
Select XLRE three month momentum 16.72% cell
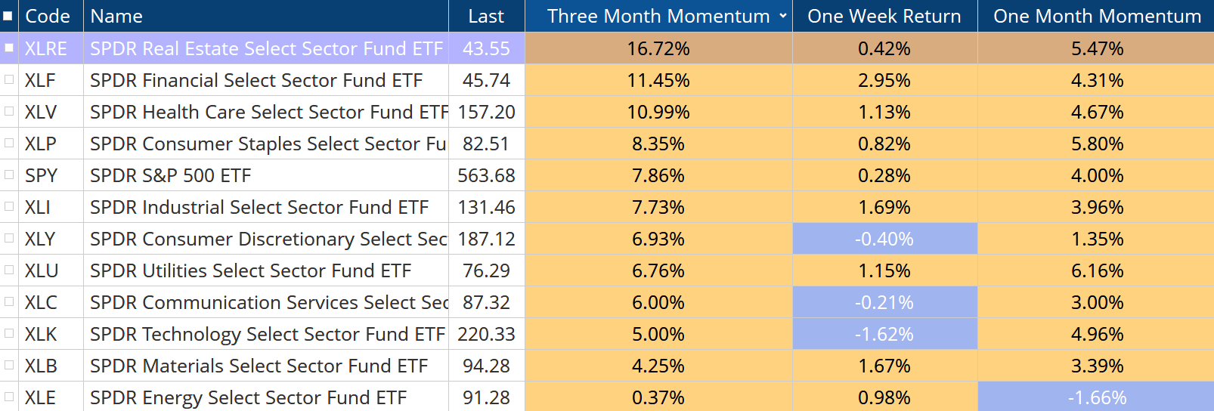coord(658,48)
